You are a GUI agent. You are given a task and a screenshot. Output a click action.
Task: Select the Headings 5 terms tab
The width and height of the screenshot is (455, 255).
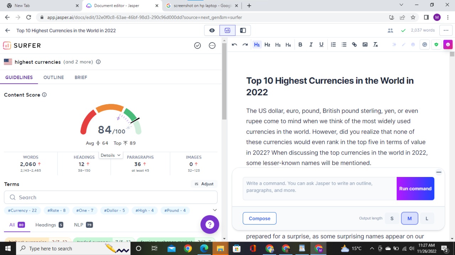click(49, 225)
